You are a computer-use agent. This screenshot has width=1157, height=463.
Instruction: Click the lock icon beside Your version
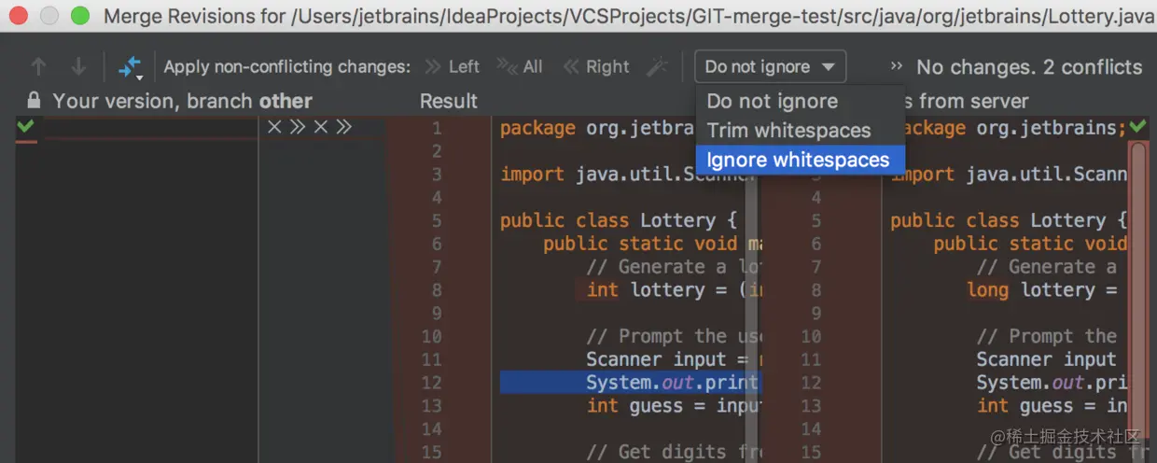[x=34, y=101]
